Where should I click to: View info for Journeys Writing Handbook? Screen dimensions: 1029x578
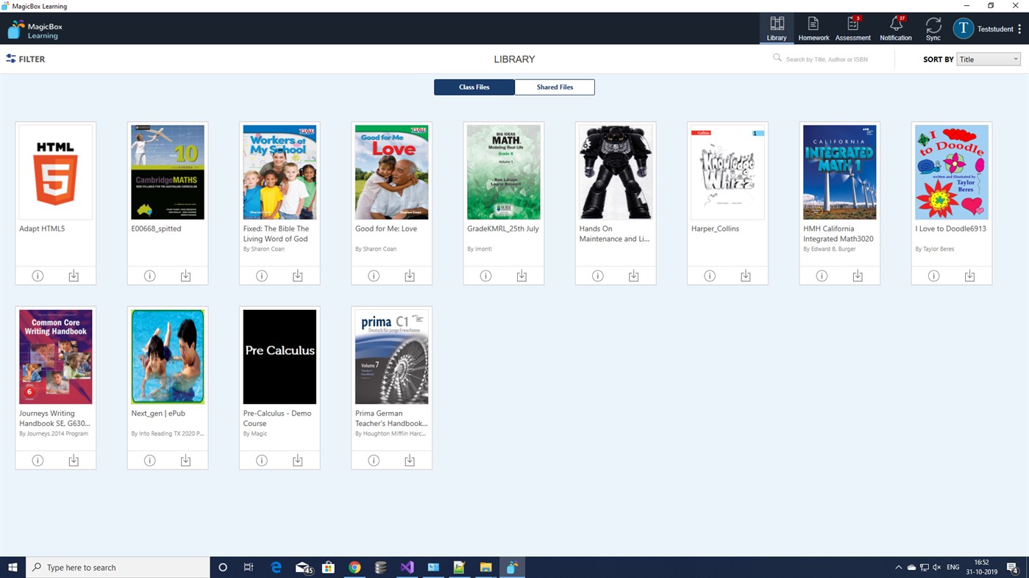[37, 460]
